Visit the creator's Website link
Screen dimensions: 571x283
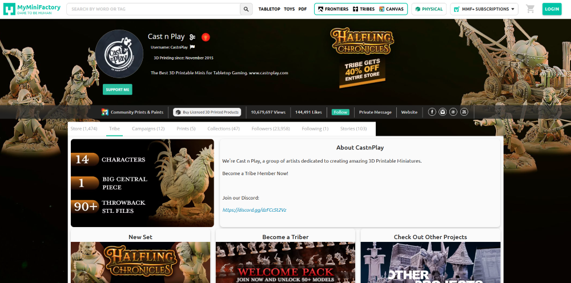pyautogui.click(x=409, y=112)
